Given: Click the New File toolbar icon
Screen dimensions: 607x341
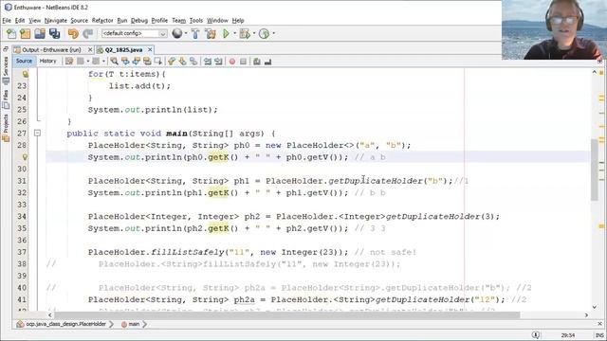Looking at the screenshot, I should (x=11, y=34).
